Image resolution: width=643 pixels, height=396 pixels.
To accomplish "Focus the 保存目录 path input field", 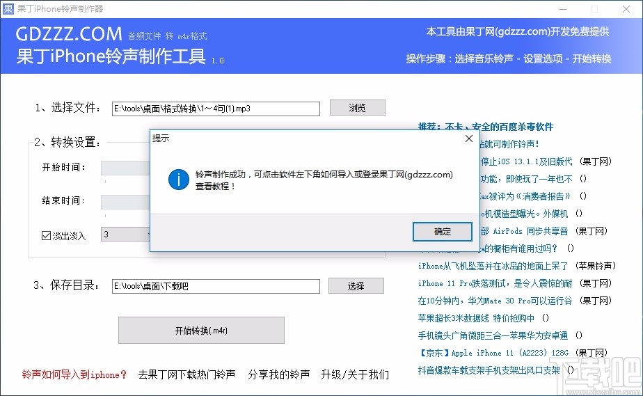I will pos(216,286).
